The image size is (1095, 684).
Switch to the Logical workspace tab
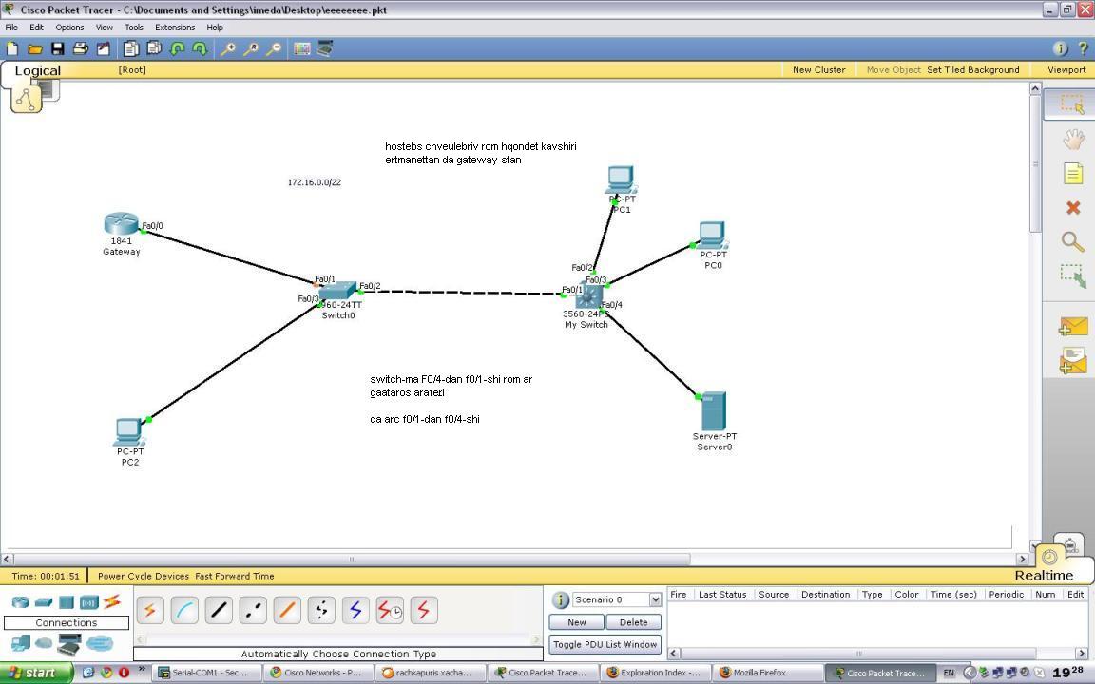38,70
